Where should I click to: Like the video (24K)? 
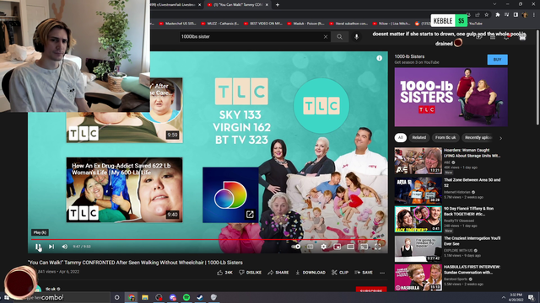(224, 273)
